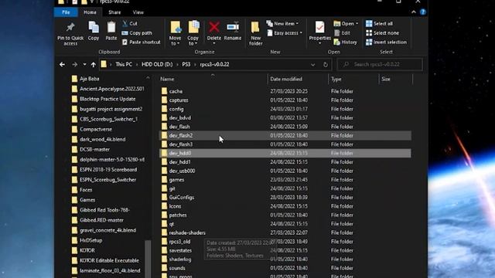This screenshot has width=495, height=278.
Task: Open the address bar history dropdown
Action: tap(312, 65)
